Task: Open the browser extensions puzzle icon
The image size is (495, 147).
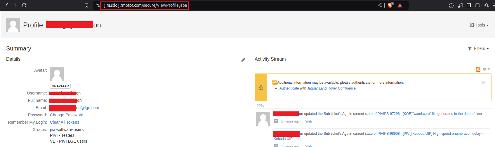Action: pos(451,5)
